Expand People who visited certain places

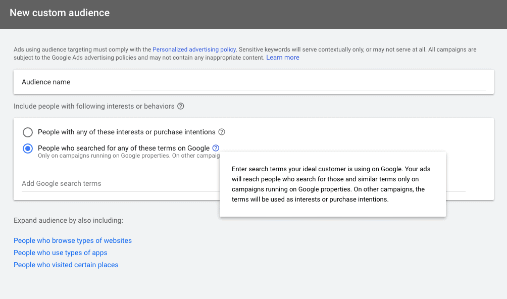click(x=66, y=265)
